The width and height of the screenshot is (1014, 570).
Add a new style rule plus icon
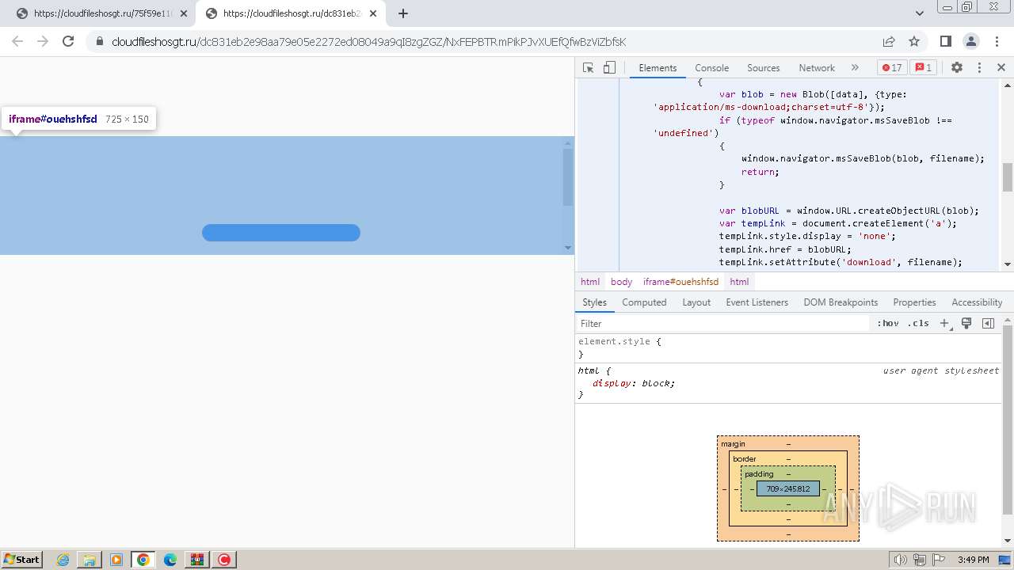[944, 324]
